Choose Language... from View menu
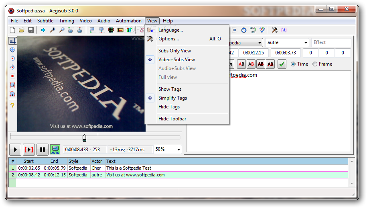Screen dimensions: 367x208 pyautogui.click(x=170, y=30)
